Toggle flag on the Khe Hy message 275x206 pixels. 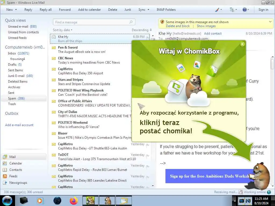tap(147, 38)
